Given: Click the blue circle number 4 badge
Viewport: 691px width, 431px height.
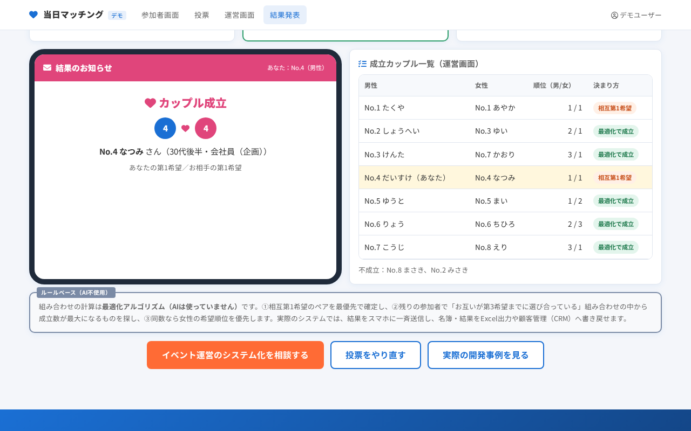Looking at the screenshot, I should pos(165,128).
